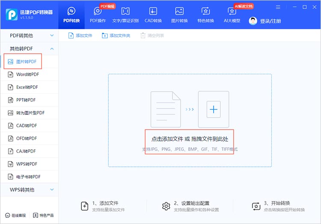Open the 图片转换 tab
The width and height of the screenshot is (321, 224).
click(x=179, y=15)
